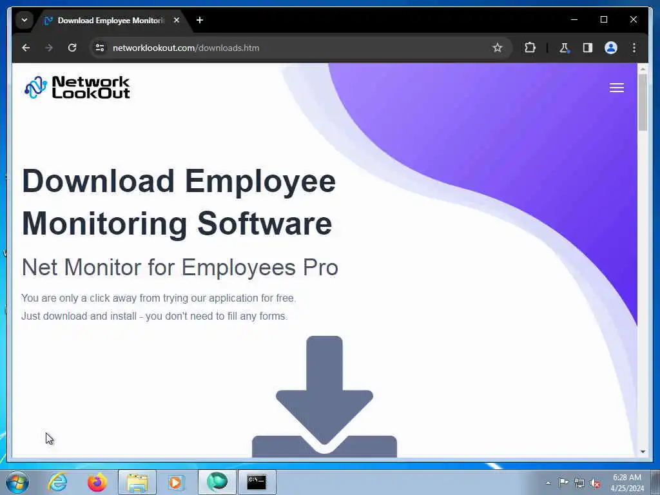660x495 pixels.
Task: Reload the downloads page
Action: (x=72, y=48)
